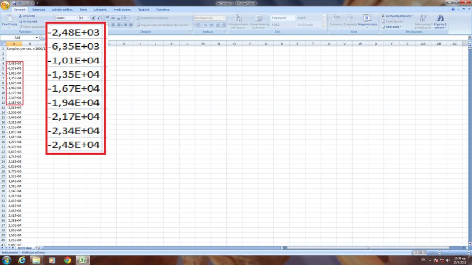
Task: Click the Απαλοιφή eraser button
Action: 391,27
